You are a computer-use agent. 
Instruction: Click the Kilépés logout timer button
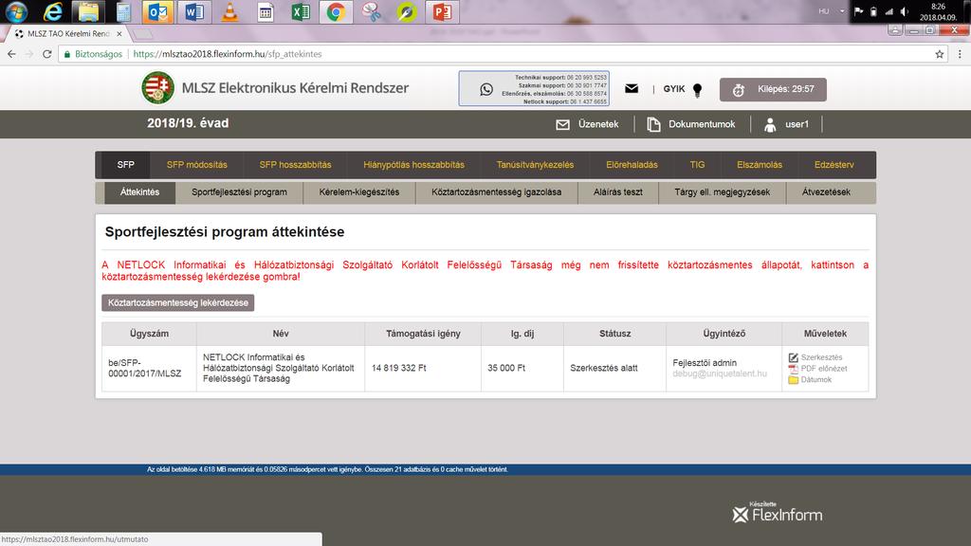coord(773,89)
